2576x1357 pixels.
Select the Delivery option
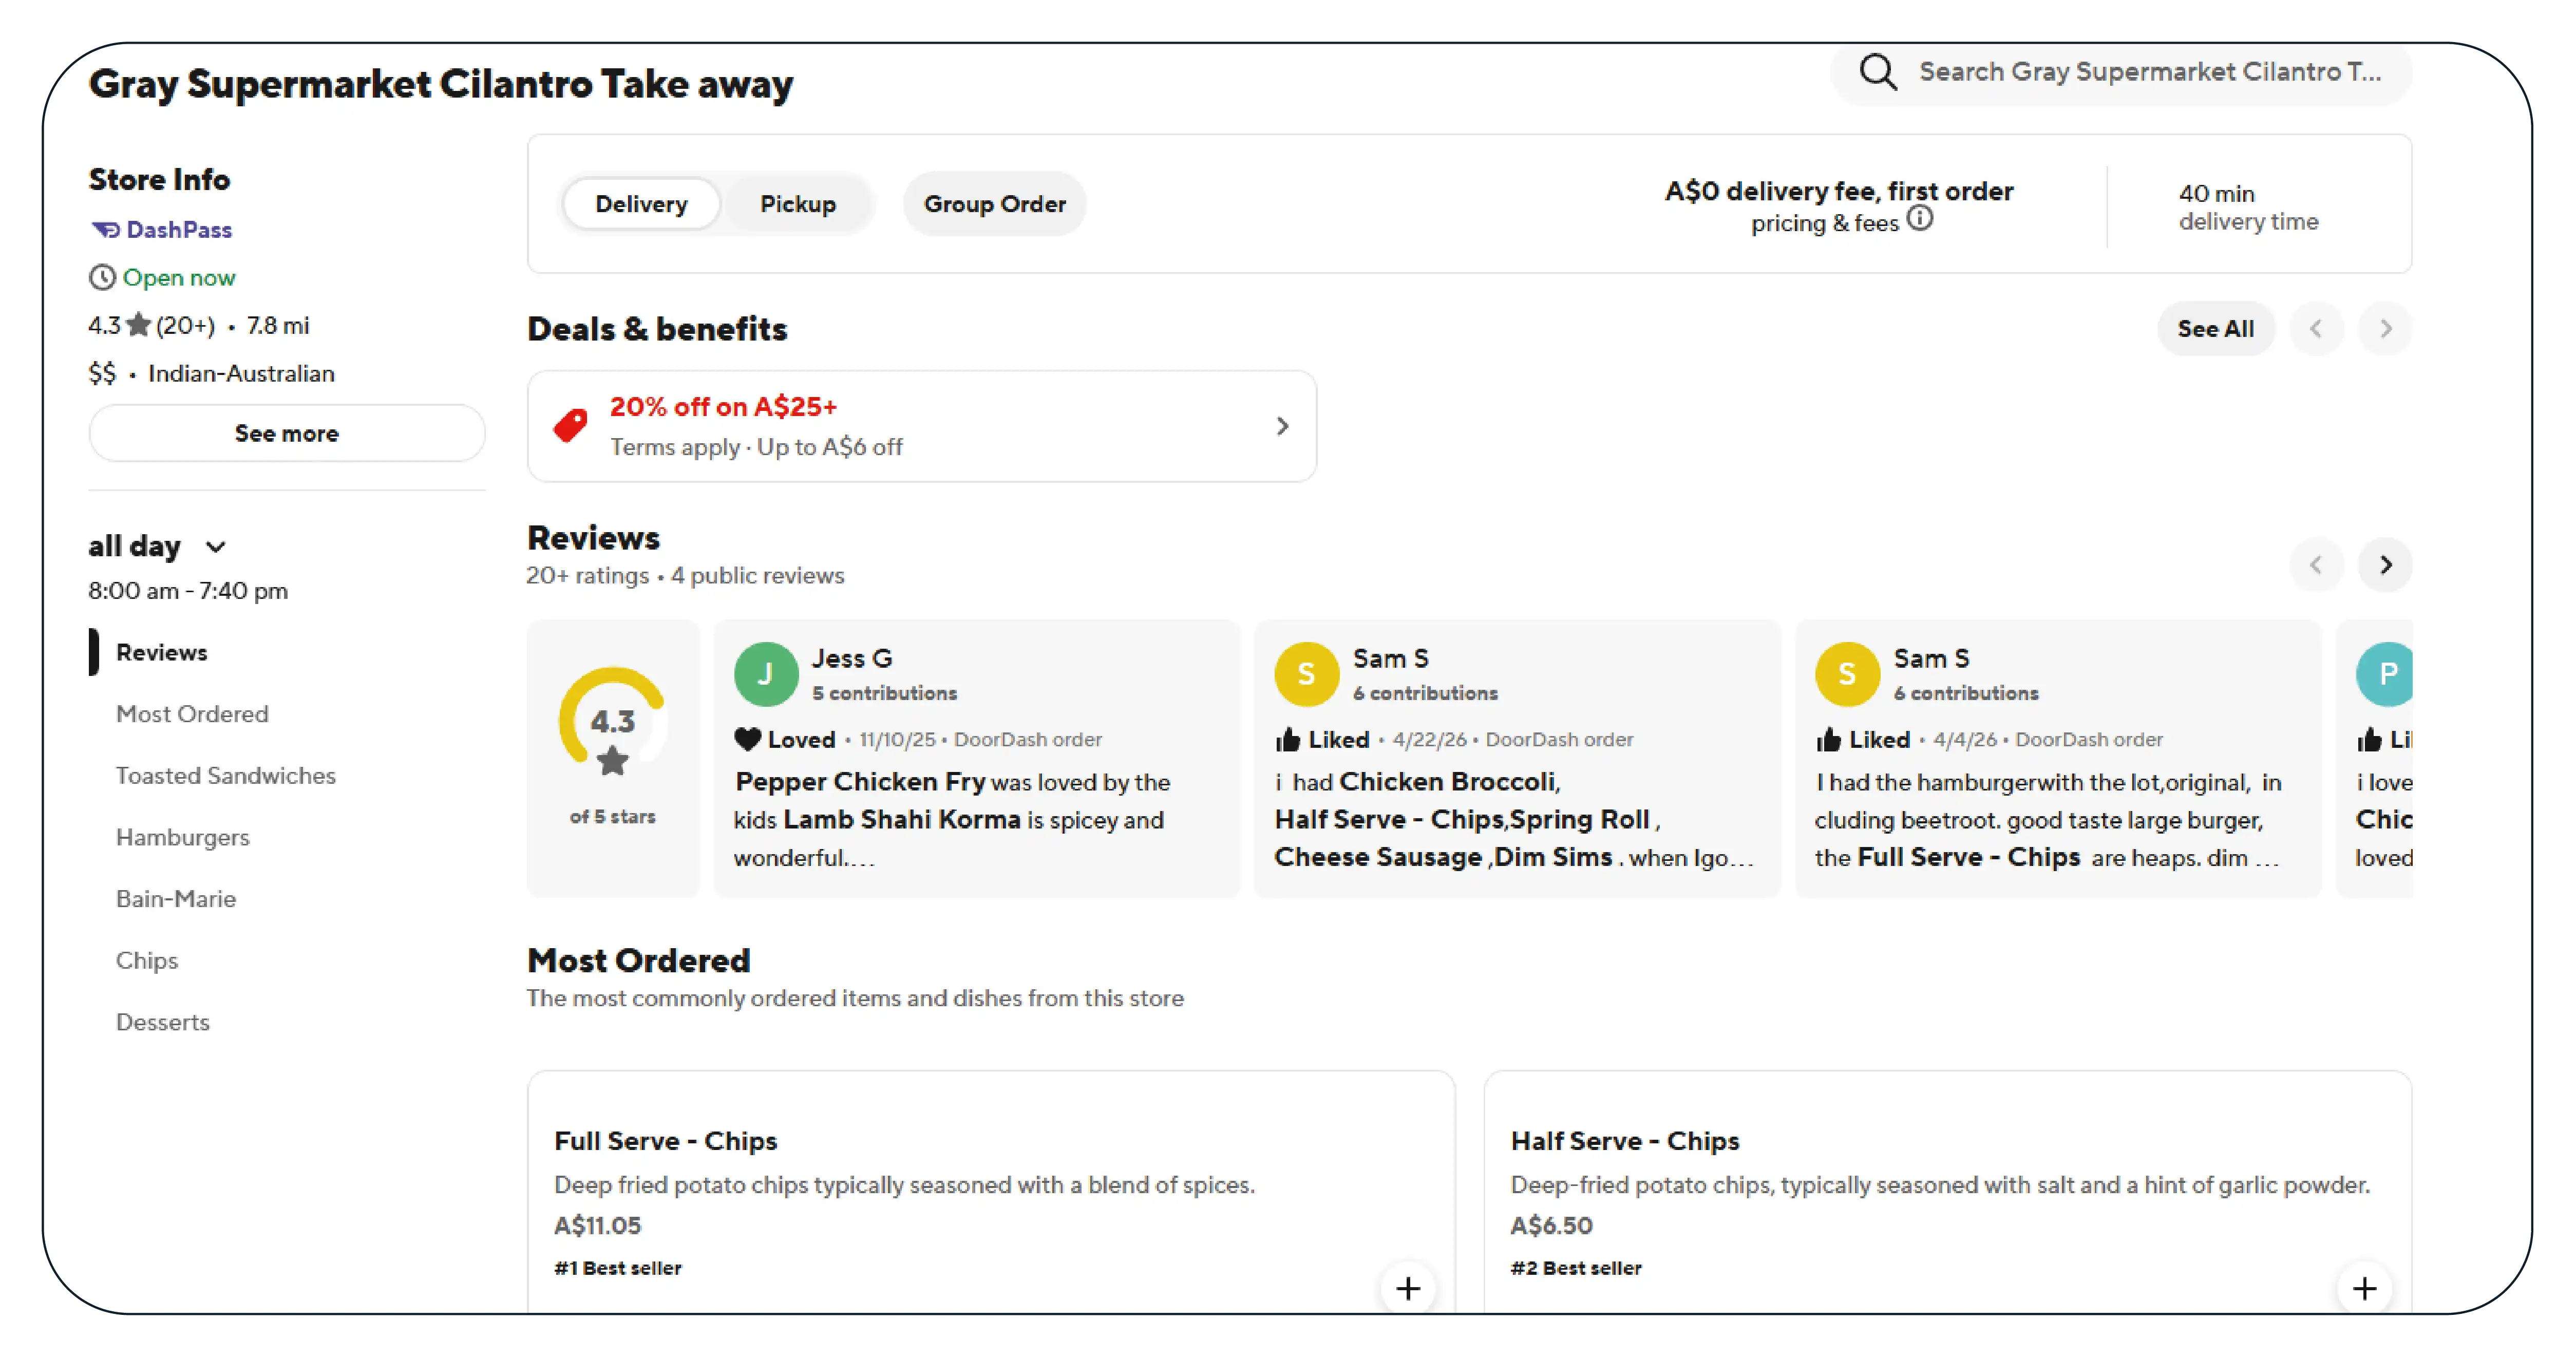click(641, 204)
